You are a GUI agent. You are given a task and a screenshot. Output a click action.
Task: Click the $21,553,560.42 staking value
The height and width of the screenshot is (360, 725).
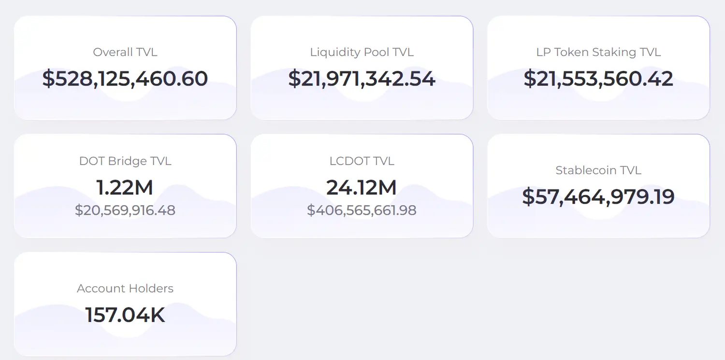pyautogui.click(x=598, y=79)
